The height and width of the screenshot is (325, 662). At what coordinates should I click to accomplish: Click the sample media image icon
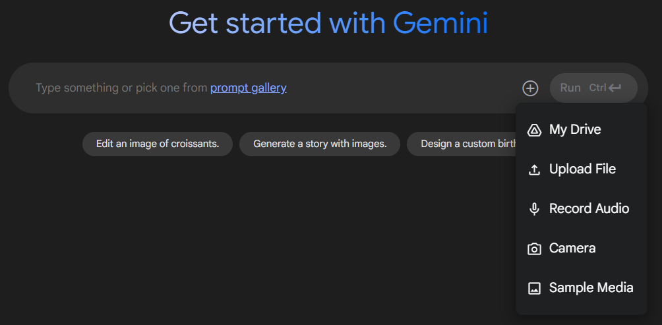click(534, 288)
